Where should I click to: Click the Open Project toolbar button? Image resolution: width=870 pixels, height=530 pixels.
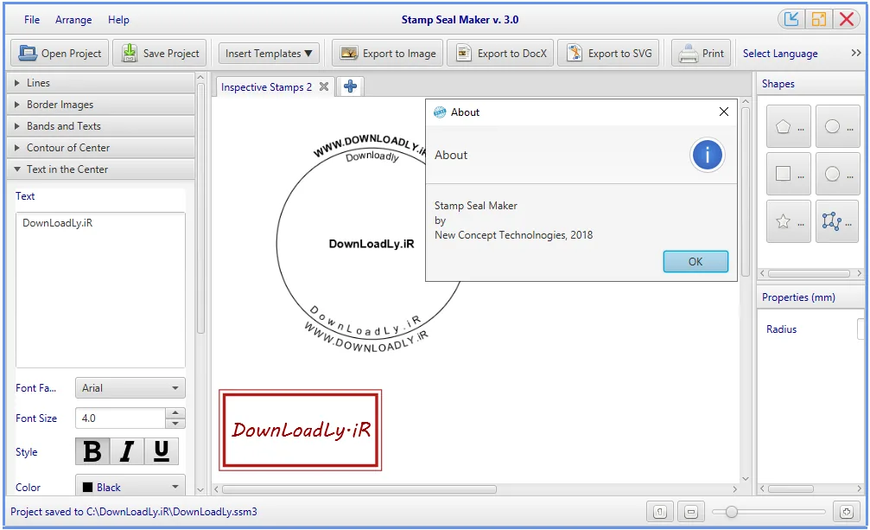[x=60, y=54]
